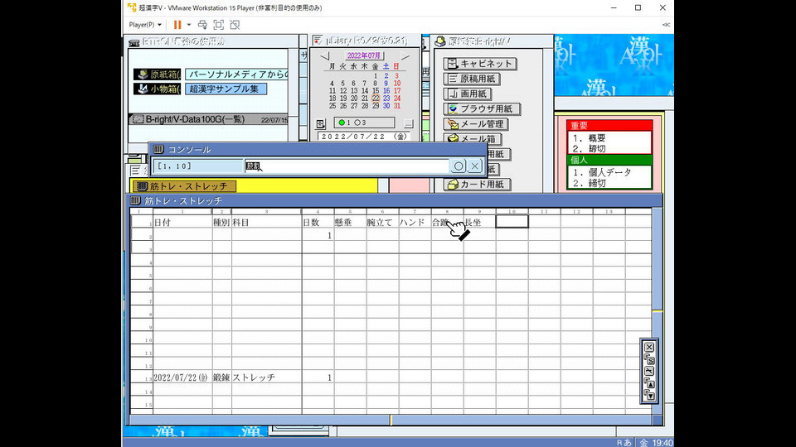Click the spreadsheet horizontal scrollbar
Viewport: 796px width, 447px height.
(391, 420)
